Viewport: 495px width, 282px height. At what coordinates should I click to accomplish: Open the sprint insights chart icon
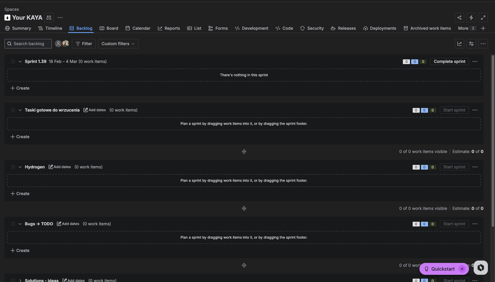pyautogui.click(x=459, y=44)
